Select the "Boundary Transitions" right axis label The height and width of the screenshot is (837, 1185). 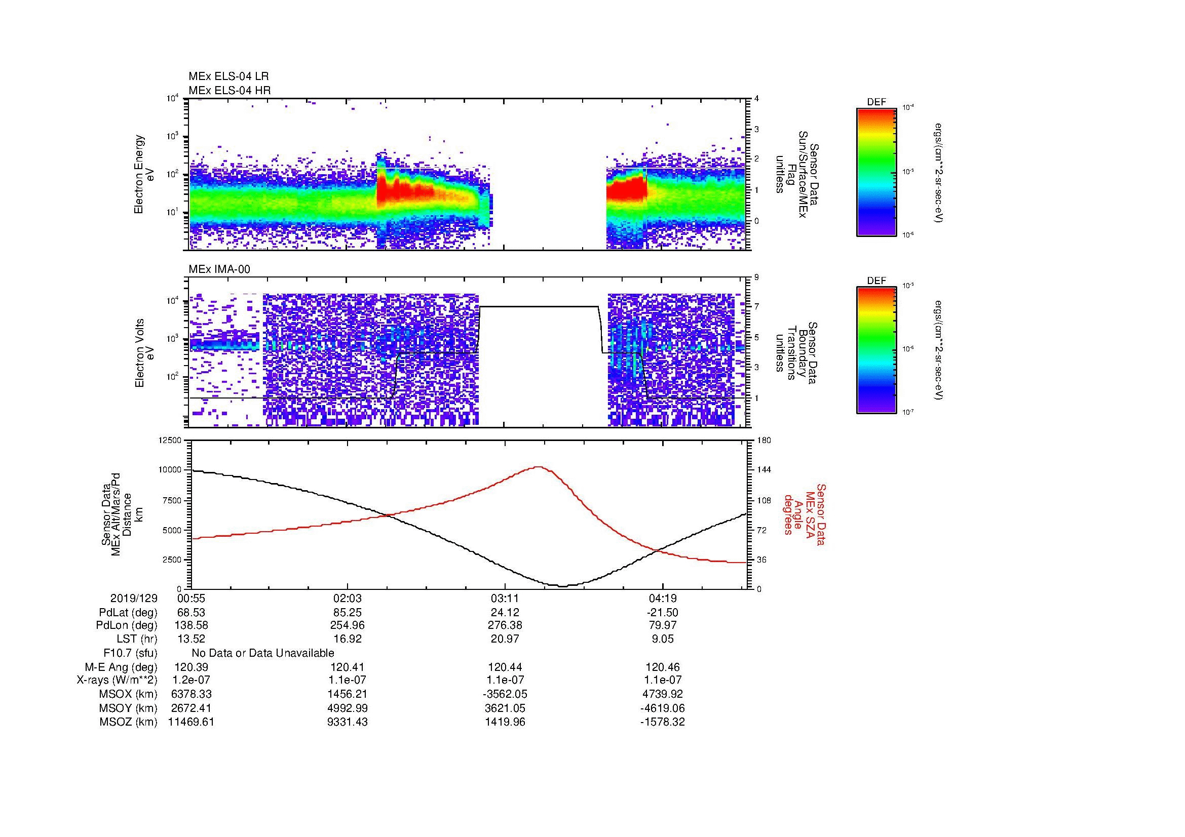click(796, 353)
